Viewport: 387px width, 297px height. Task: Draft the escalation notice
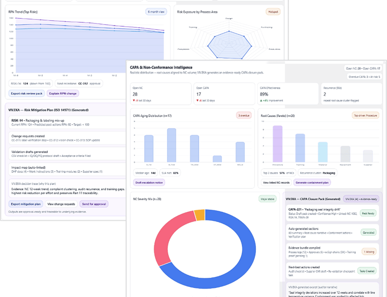(x=149, y=183)
